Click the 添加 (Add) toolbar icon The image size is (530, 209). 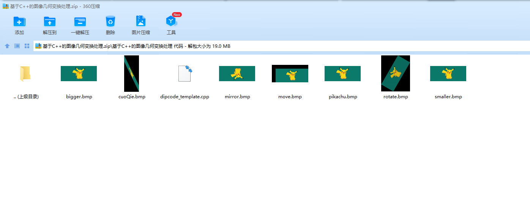tap(19, 21)
